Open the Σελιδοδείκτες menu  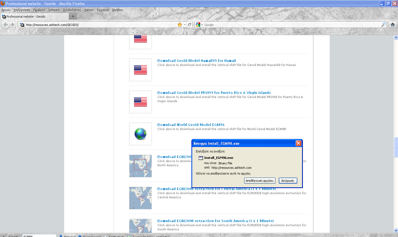(x=72, y=10)
